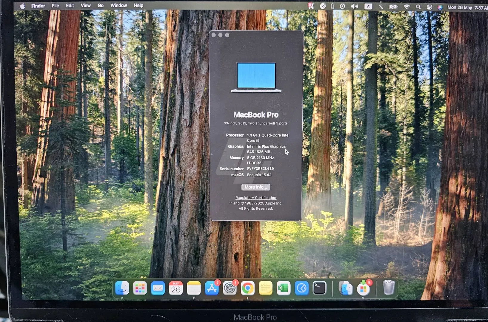Open the Edit menu

pos(70,6)
